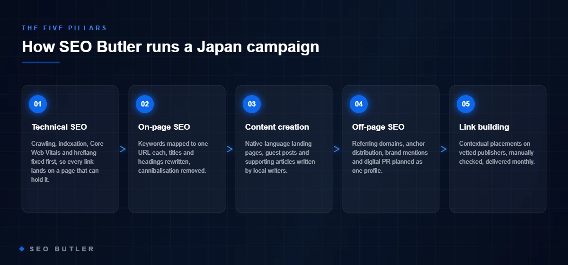The width and height of the screenshot is (568, 265).
Task: Click chevron between On-page SEO and Content creation
Action: pyautogui.click(x=230, y=149)
